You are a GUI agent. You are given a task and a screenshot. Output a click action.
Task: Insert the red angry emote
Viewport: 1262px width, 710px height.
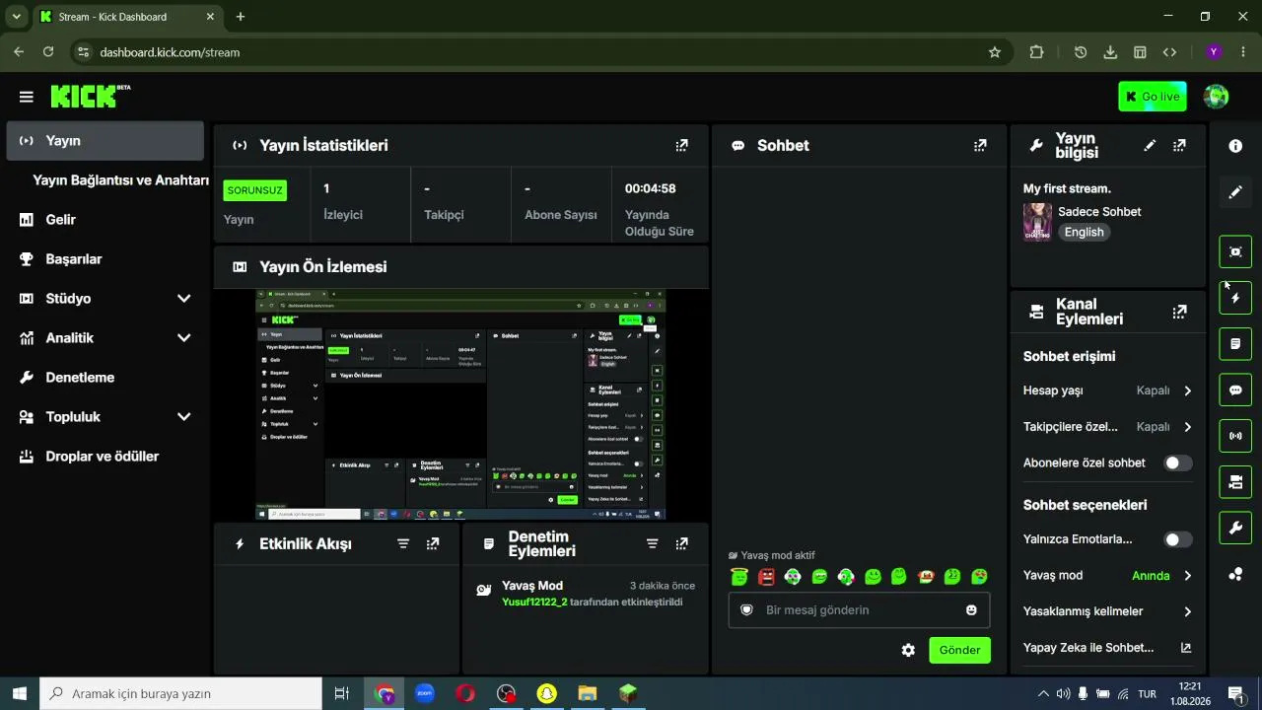(x=766, y=576)
